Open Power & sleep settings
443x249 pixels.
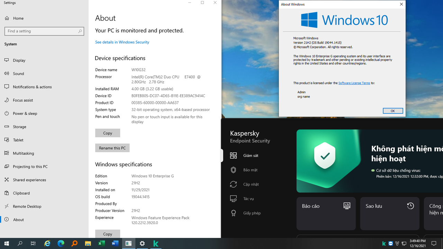44,113
